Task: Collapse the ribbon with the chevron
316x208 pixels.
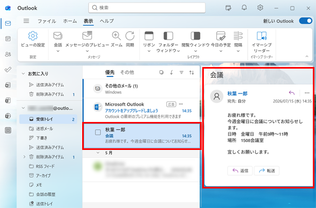Action: [x=307, y=56]
